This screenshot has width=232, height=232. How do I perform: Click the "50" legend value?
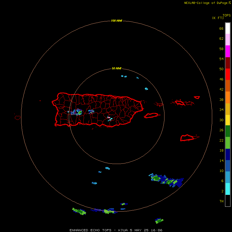pos(221,69)
